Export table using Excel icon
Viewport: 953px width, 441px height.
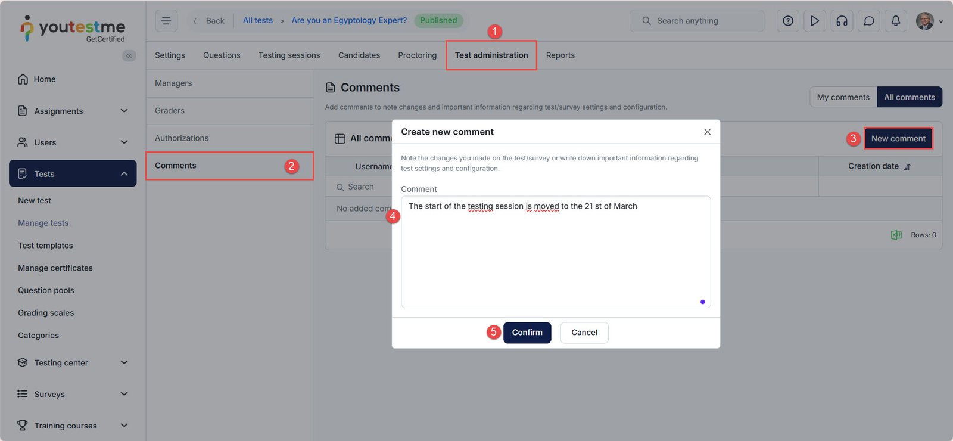click(x=896, y=235)
